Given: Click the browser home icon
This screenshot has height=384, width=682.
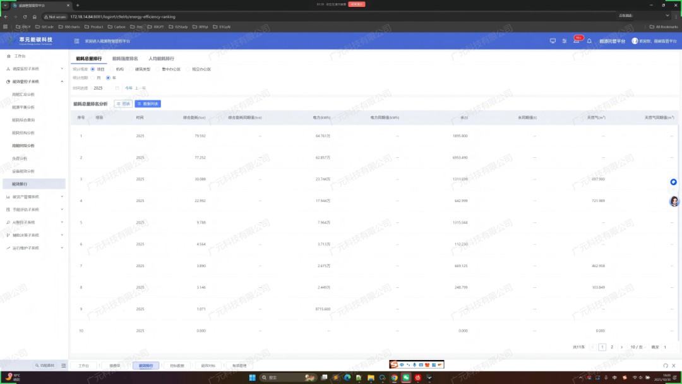Looking at the screenshot, I should coord(34,17).
